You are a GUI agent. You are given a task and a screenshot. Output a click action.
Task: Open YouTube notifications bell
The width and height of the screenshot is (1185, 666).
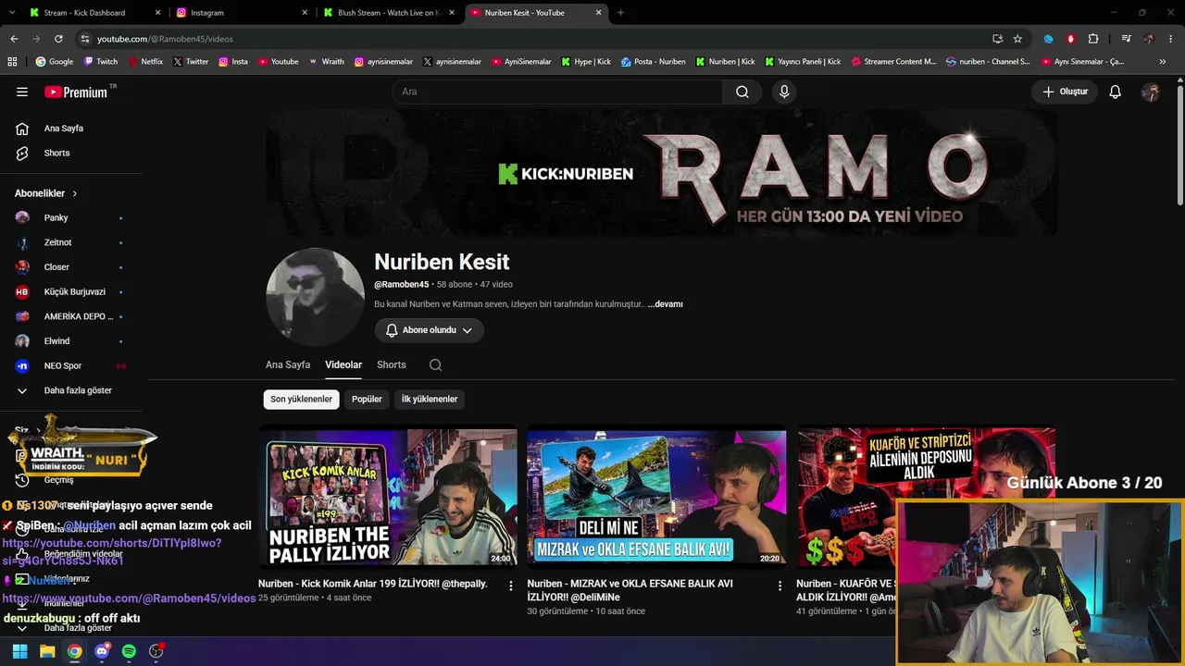tap(1116, 92)
